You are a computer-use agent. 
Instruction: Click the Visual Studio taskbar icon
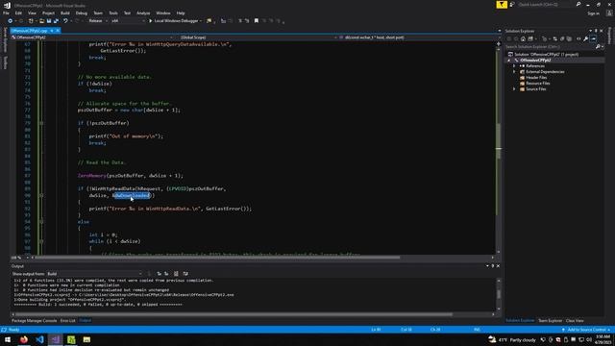click(56, 339)
